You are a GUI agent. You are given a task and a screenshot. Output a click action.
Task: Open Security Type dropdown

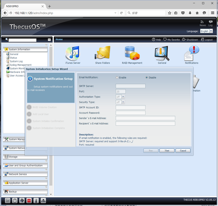pos(123,102)
